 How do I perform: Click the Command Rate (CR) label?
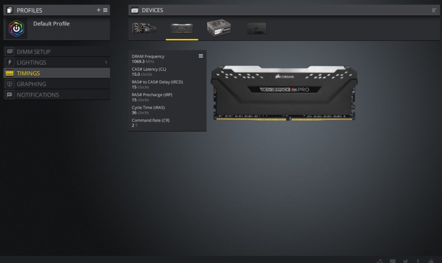(150, 120)
